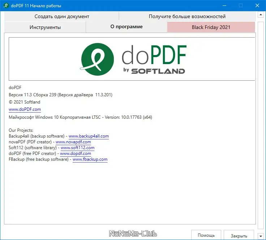Click the 'novaPDF (PDF creator)' text
Screen dimensions: 266x240
click(30, 142)
